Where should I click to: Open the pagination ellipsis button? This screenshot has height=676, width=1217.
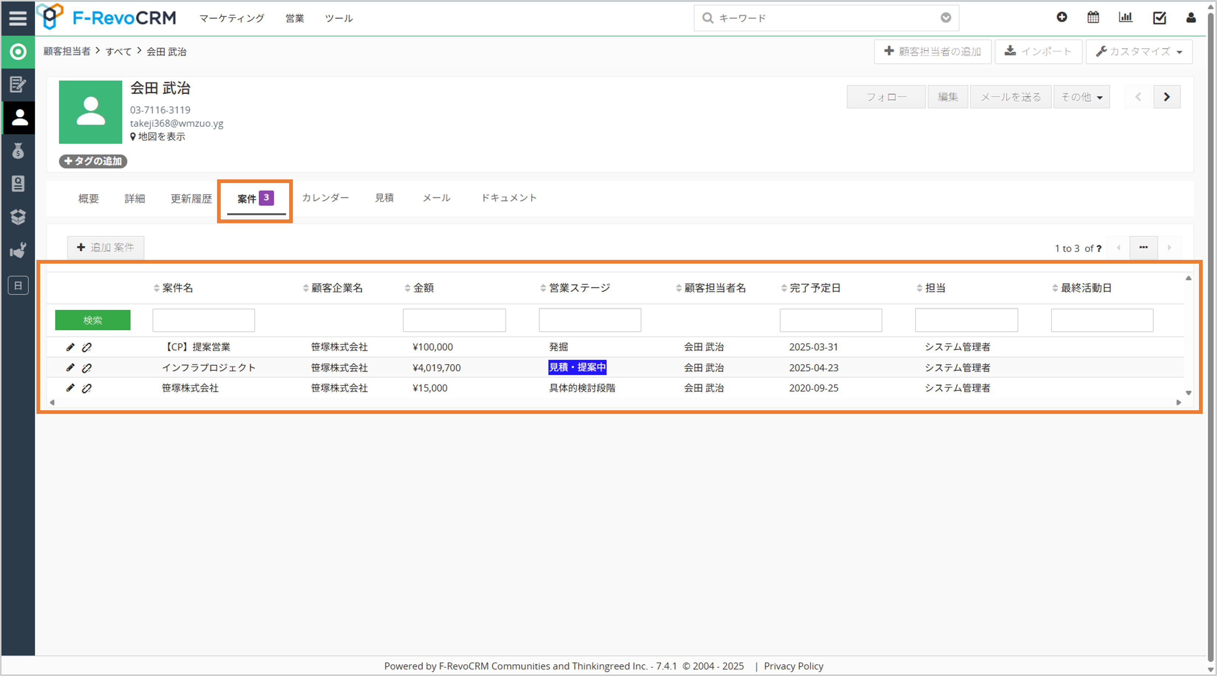(x=1143, y=247)
